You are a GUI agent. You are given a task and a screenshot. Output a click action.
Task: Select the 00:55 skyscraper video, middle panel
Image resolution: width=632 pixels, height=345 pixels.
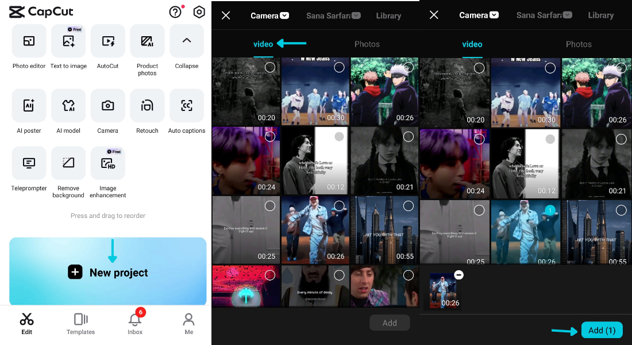(x=409, y=206)
